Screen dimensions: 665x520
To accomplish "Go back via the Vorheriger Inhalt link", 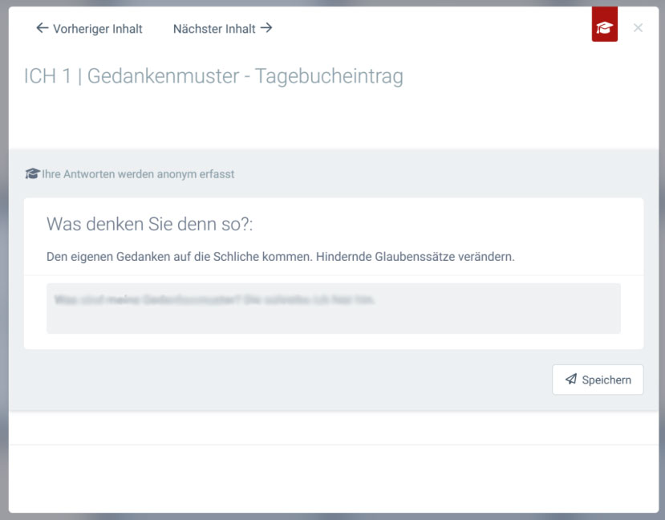I will (x=97, y=29).
